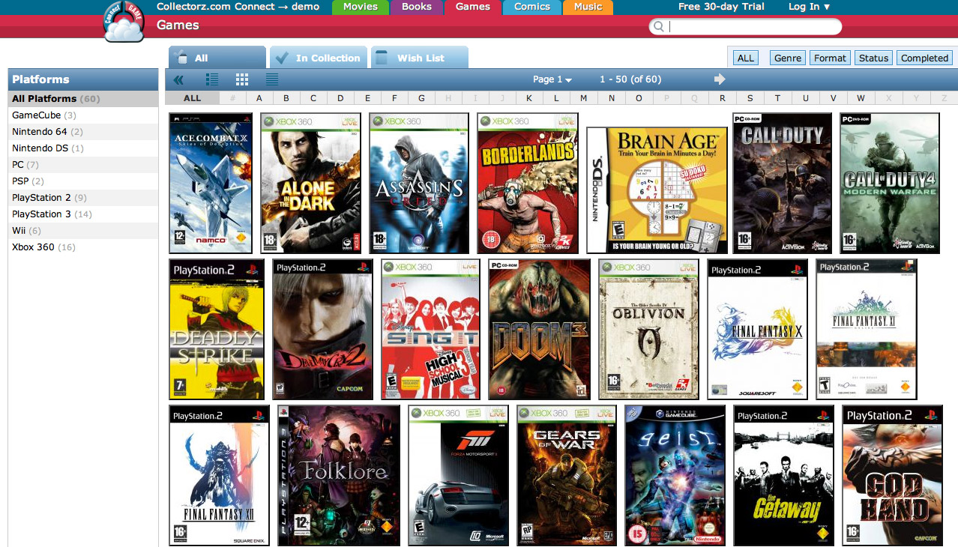Switch to the In Collection tab

319,58
